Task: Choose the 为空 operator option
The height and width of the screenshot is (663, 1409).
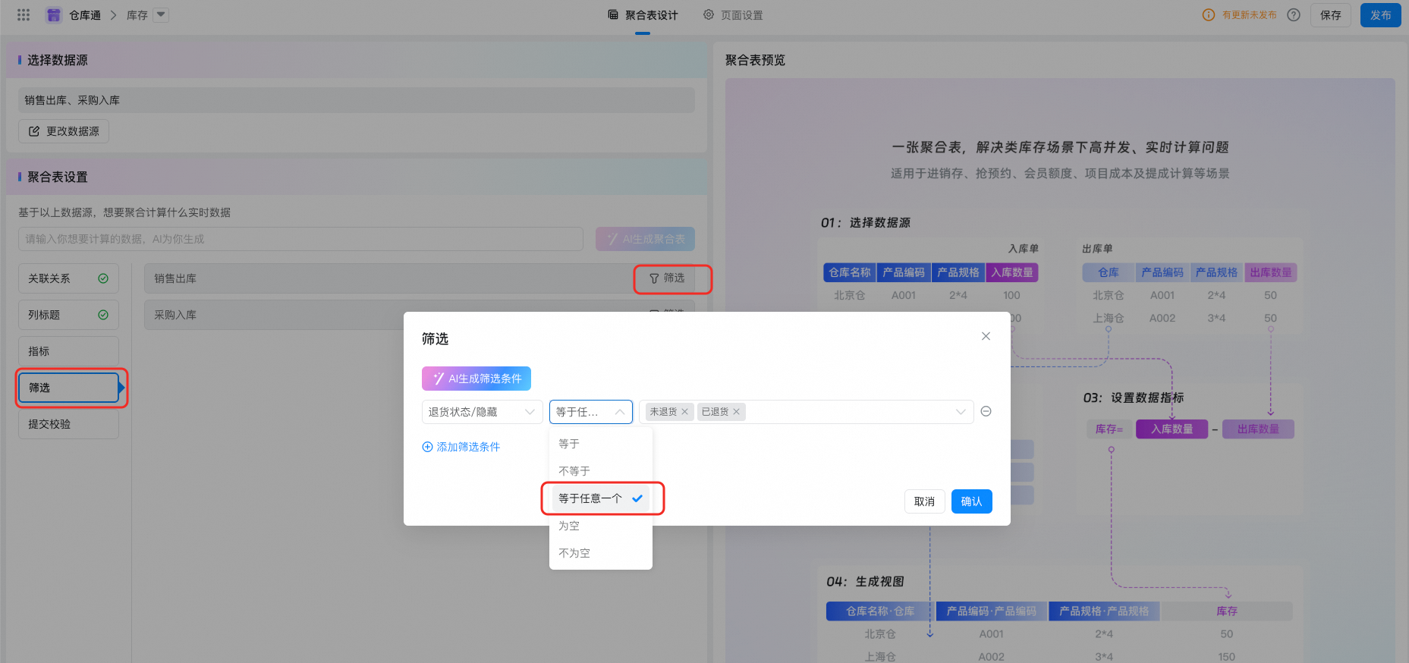Action: [x=601, y=526]
